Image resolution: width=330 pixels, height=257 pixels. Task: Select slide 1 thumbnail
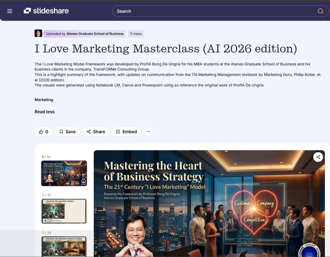coord(64,173)
